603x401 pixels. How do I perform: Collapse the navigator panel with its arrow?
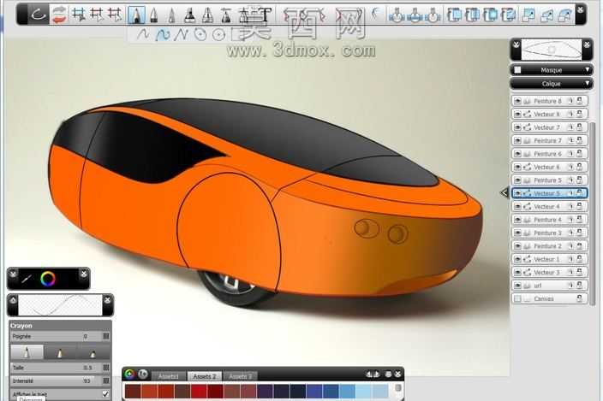tap(516, 45)
